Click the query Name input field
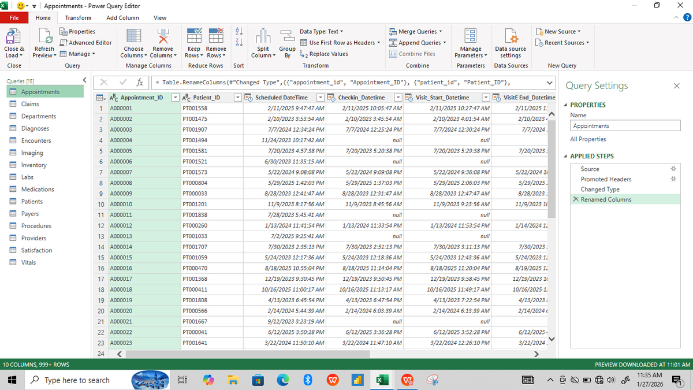The width and height of the screenshot is (693, 390). [625, 126]
